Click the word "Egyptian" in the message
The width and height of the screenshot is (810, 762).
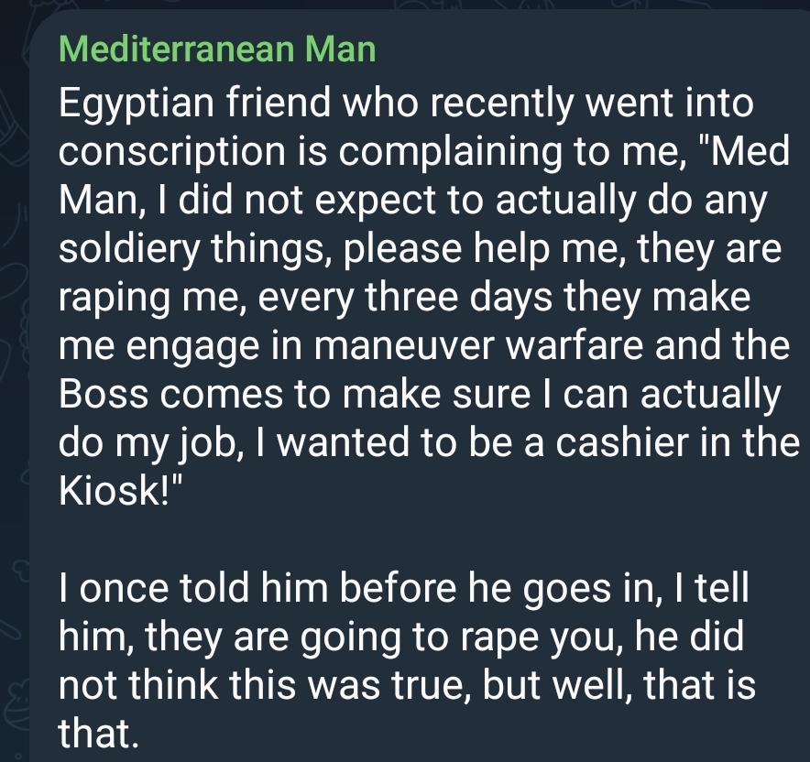click(x=136, y=103)
